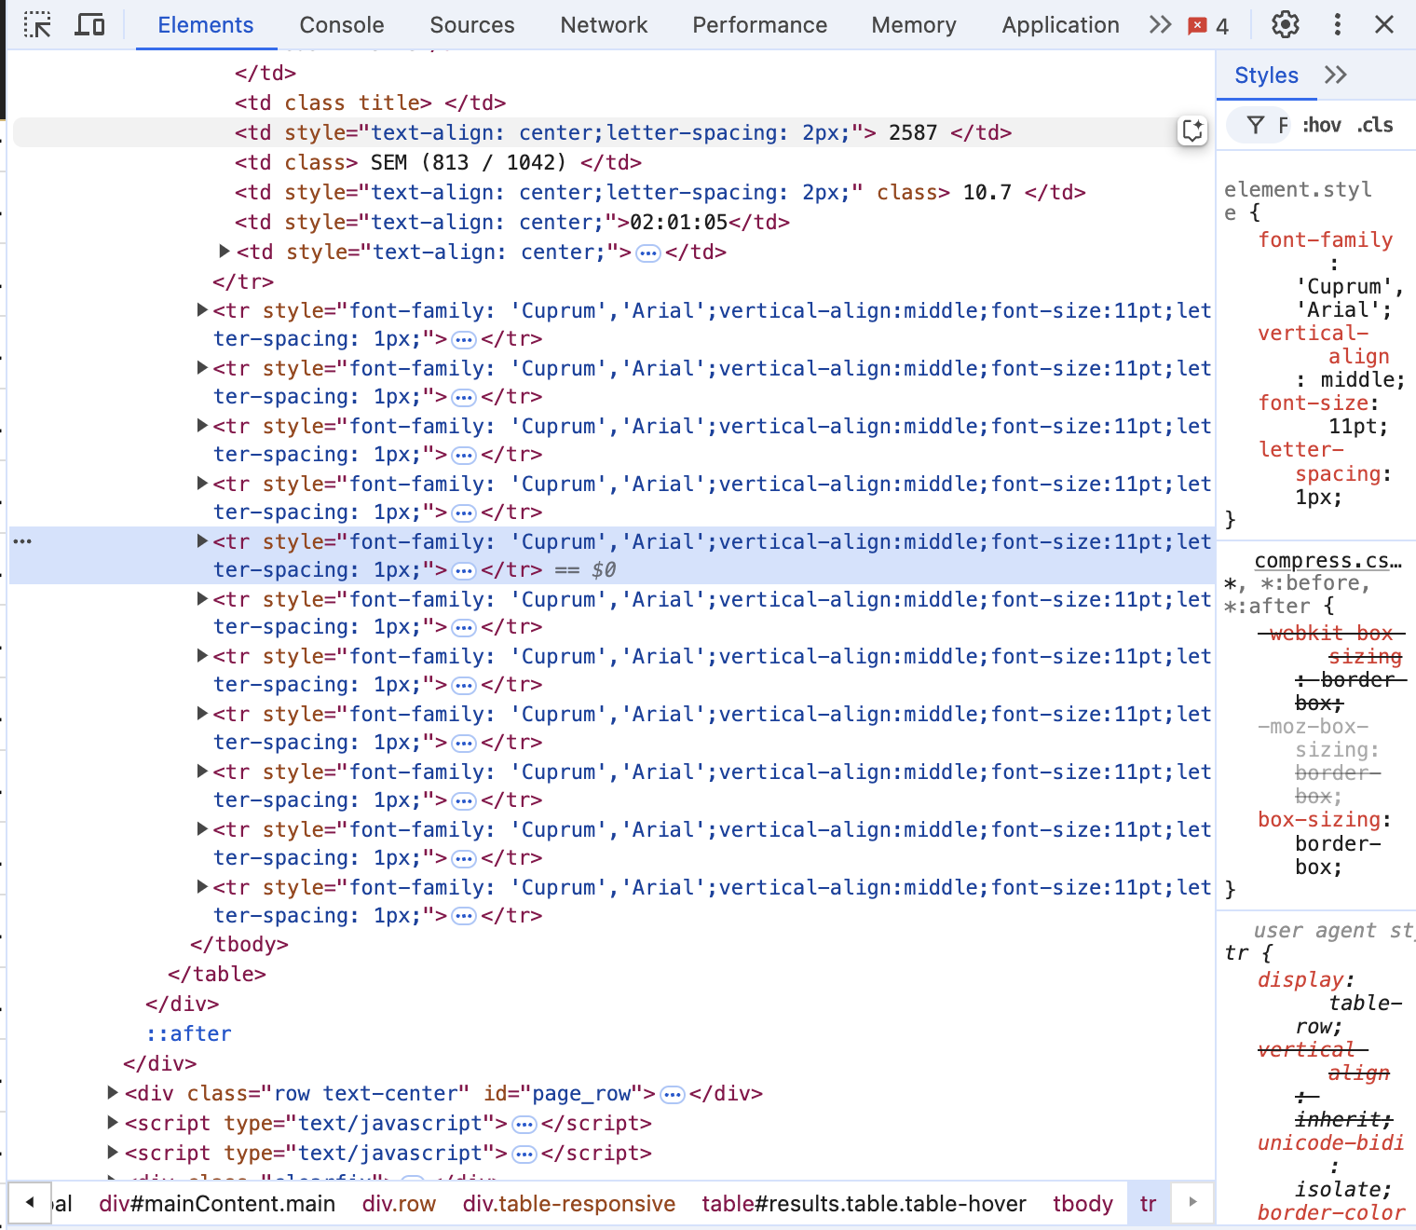
Task: Click breadcrumb div.row
Action: click(399, 1204)
